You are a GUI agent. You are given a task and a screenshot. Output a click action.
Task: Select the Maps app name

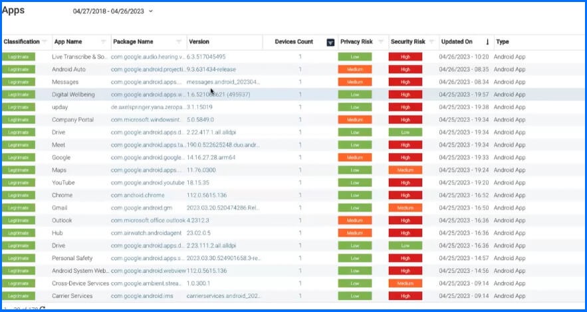coord(59,170)
